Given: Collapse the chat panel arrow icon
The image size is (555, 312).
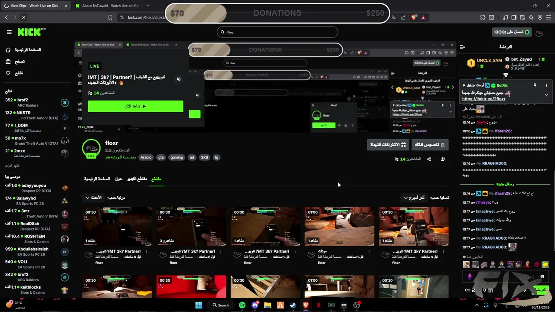Looking at the screenshot, I should [x=462, y=47].
